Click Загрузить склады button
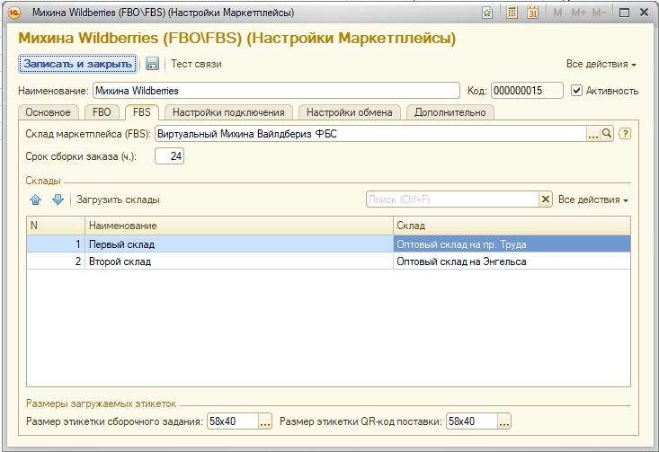Viewport: 659px width, 452px height. click(118, 199)
